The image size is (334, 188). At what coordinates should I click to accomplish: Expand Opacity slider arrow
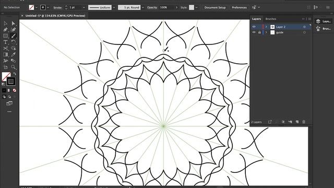[176, 7]
